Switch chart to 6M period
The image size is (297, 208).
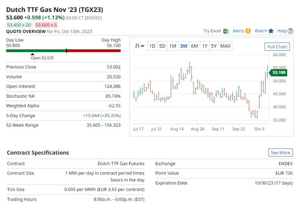[194, 46]
